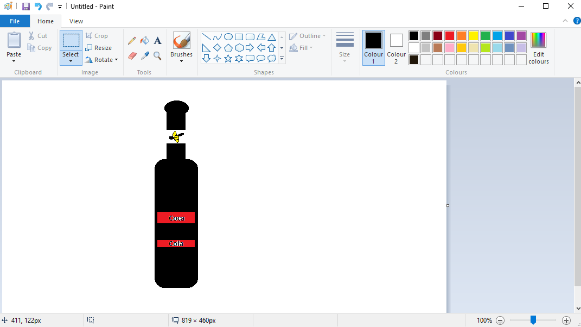Select the Left arrow shape
This screenshot has height=327, width=581.
(x=261, y=47)
